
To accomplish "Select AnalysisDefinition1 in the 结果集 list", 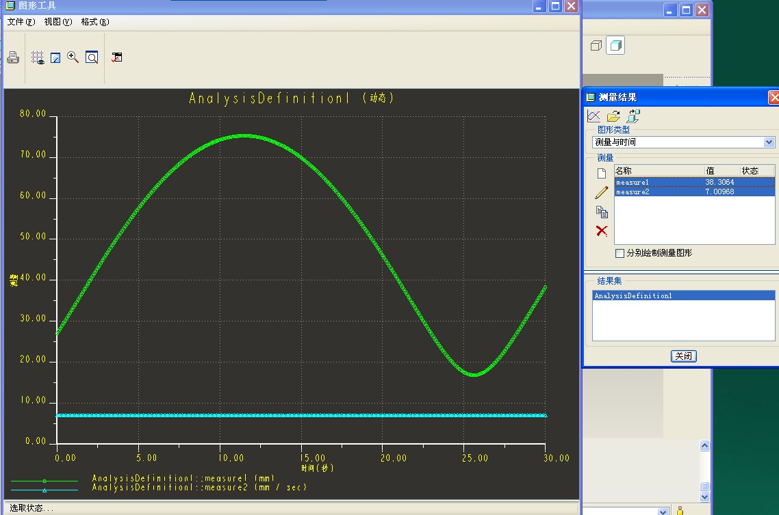I will coord(684,295).
